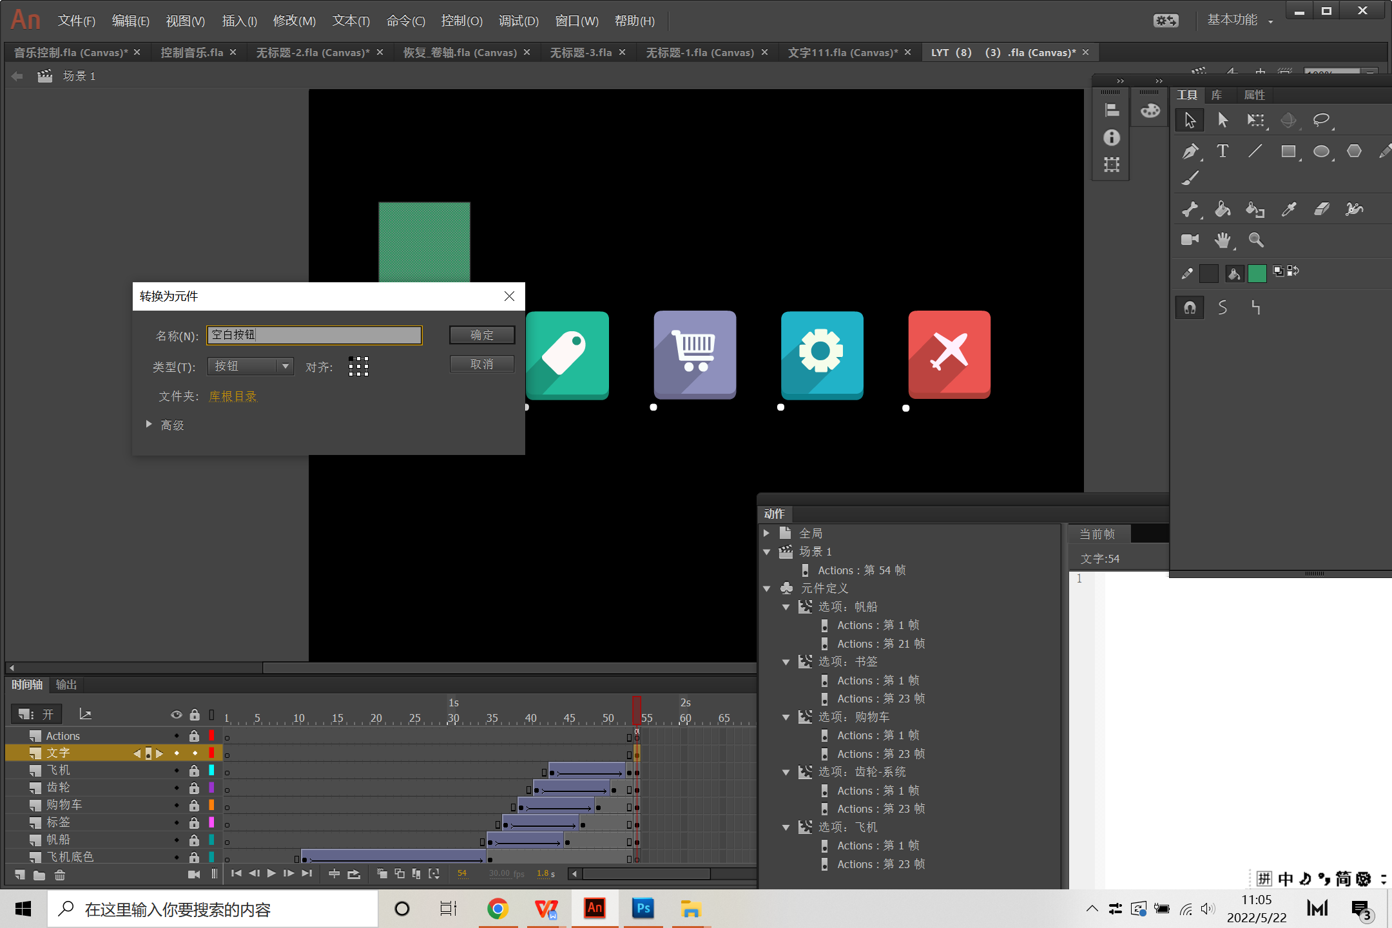Click the new layer icon in timeline
Screen dimensions: 1392x928
[x=20, y=875]
